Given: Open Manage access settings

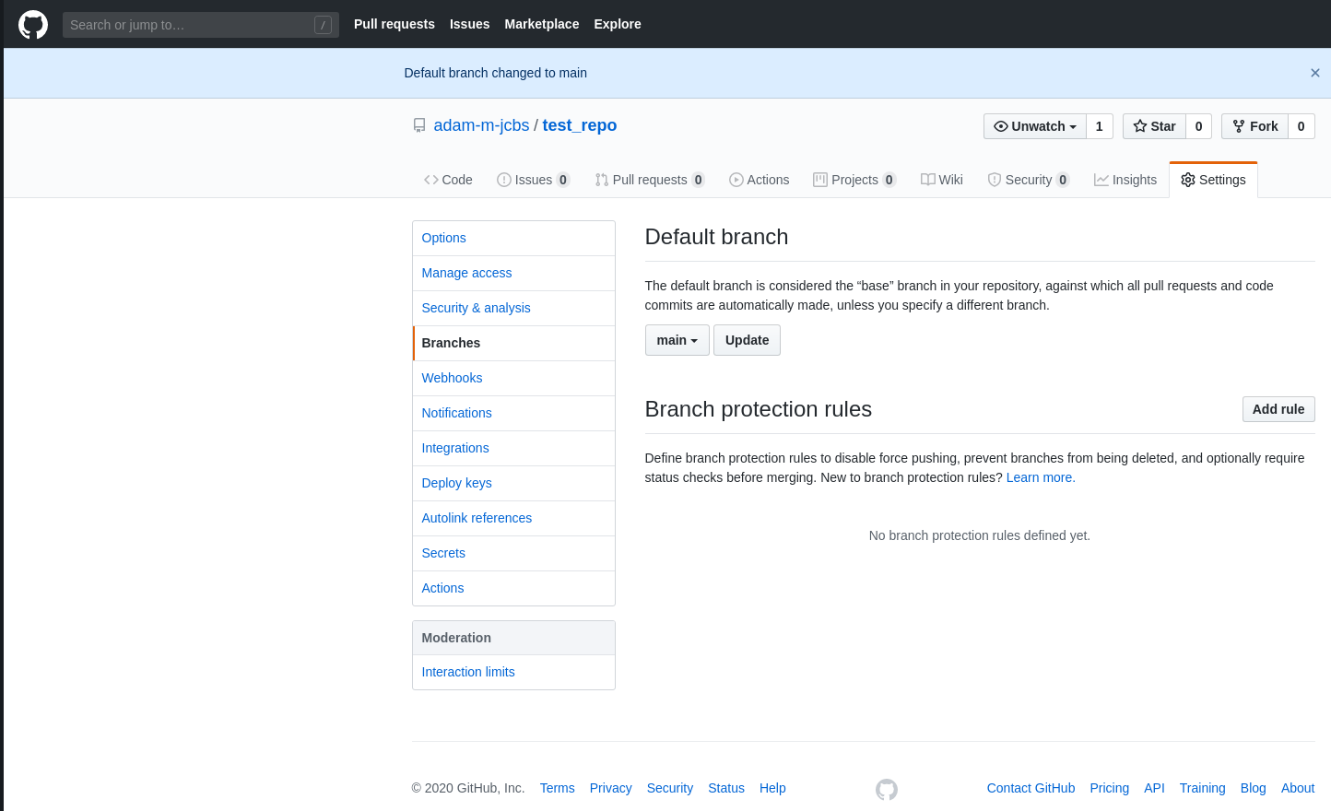Looking at the screenshot, I should click(513, 273).
